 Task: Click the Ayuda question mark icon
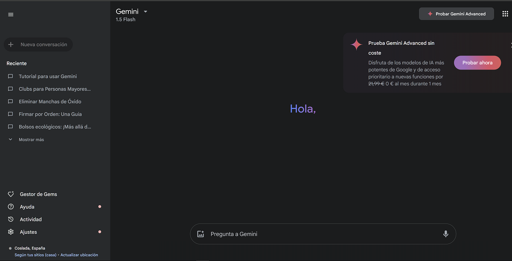(x=11, y=207)
